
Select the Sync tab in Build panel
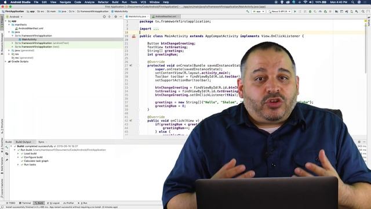(x=41, y=142)
